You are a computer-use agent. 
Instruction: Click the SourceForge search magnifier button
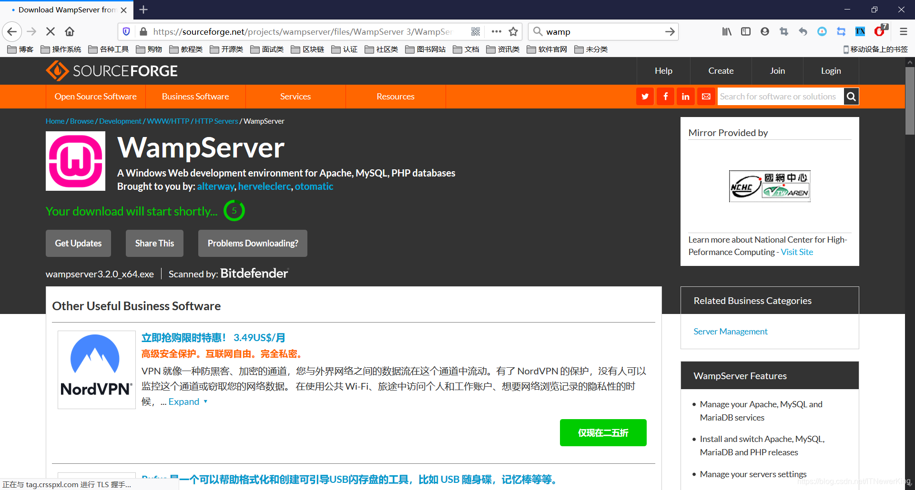(851, 97)
